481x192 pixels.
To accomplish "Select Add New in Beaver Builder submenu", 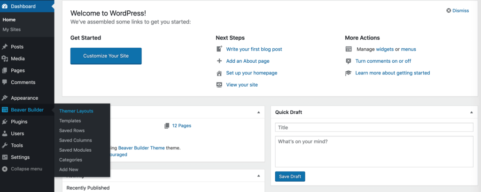I will coord(69,170).
